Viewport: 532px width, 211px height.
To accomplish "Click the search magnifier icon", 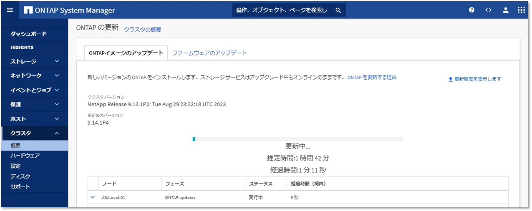I will [338, 10].
